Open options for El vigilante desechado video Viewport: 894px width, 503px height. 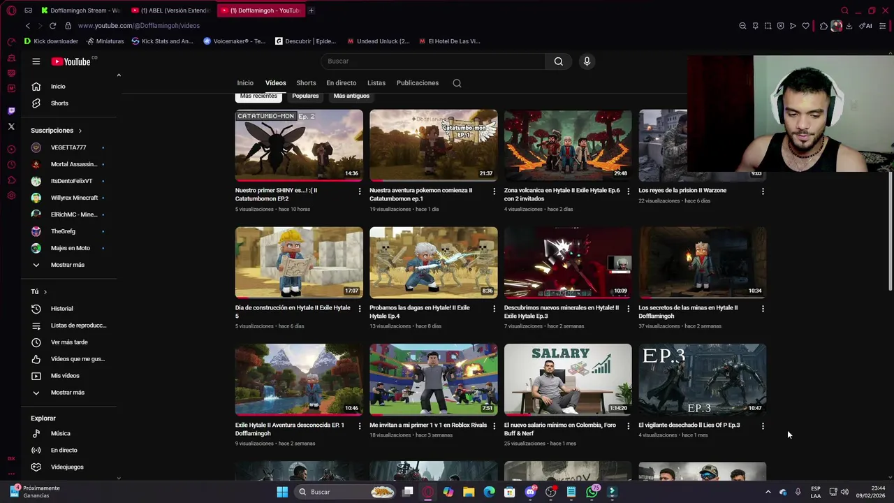coord(763,426)
